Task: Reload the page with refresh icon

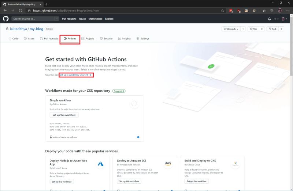Action: click(x=21, y=11)
